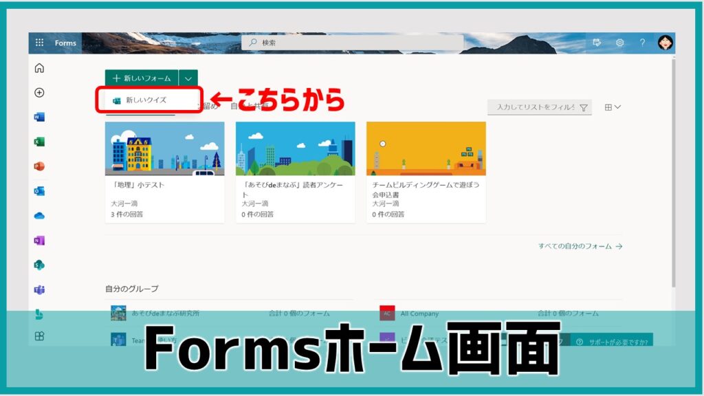This screenshot has height=396, width=704.
Task: Click the Forms app title
Action: [65, 43]
